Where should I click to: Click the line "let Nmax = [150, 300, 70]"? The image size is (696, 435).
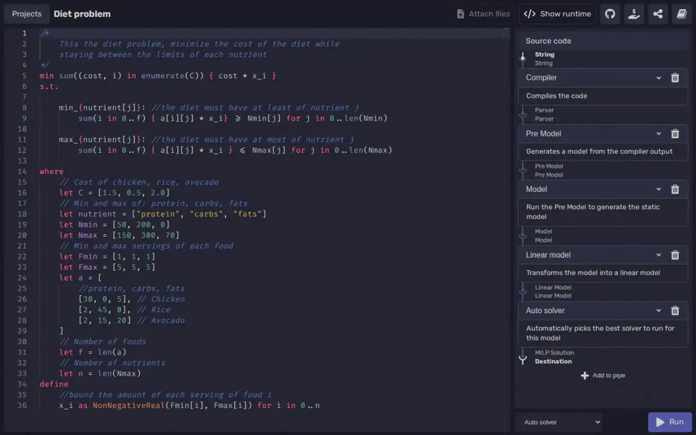click(119, 235)
